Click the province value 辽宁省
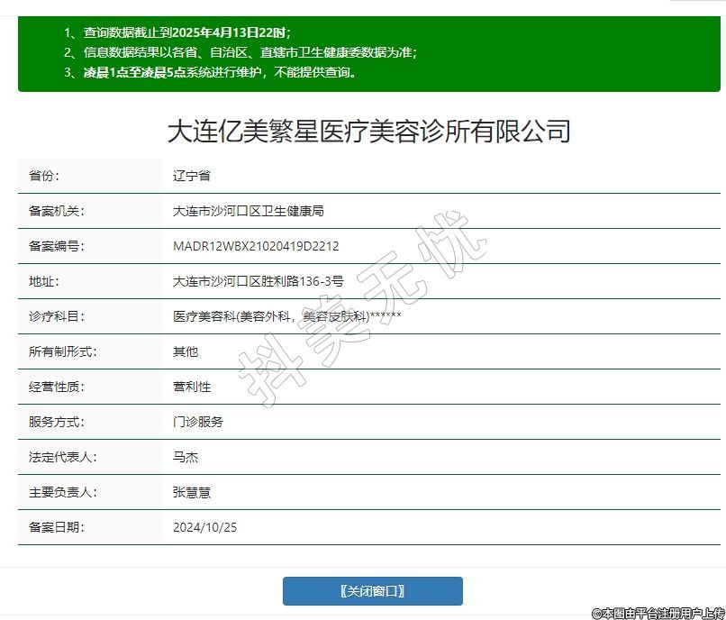The image size is (726, 620). 192,176
